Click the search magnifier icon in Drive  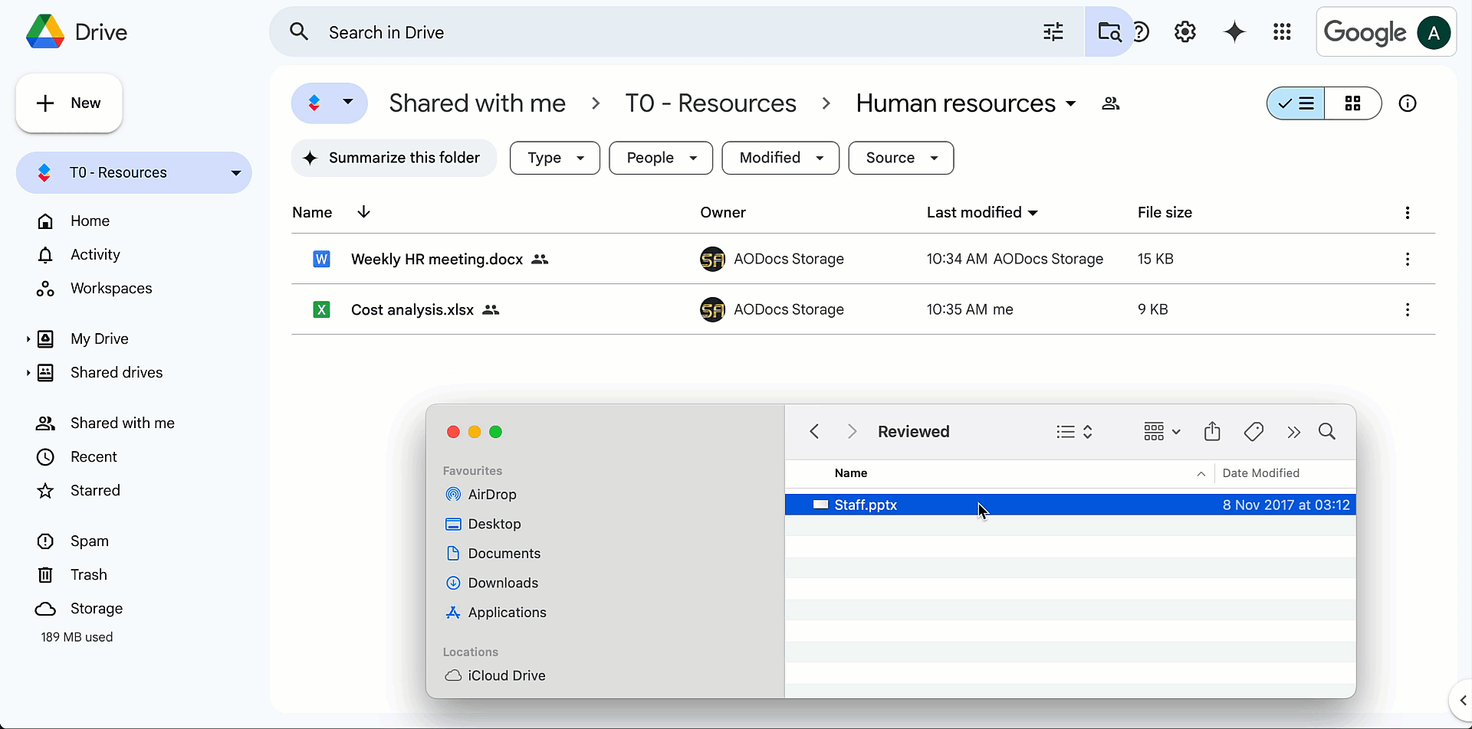[x=299, y=32]
